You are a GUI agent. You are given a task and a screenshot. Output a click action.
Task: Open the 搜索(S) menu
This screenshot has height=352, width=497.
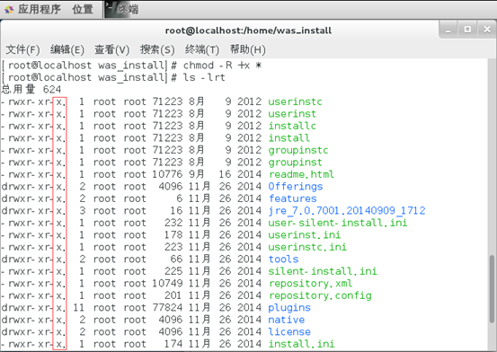[157, 49]
